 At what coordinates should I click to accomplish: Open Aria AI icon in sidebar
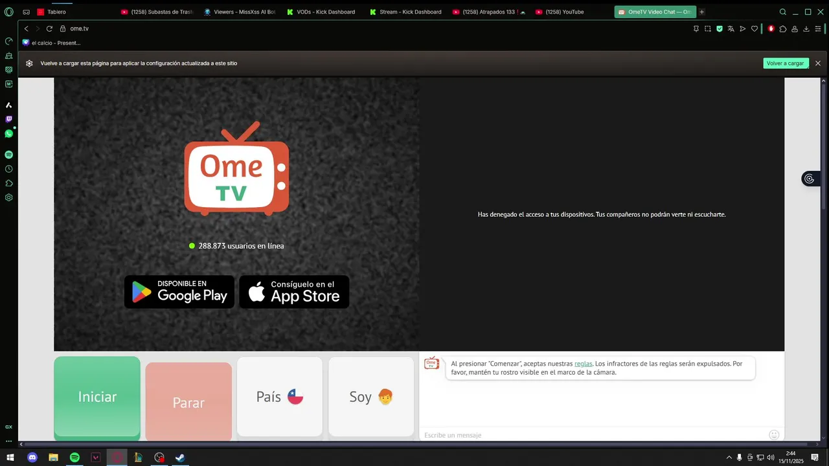pos(9,105)
